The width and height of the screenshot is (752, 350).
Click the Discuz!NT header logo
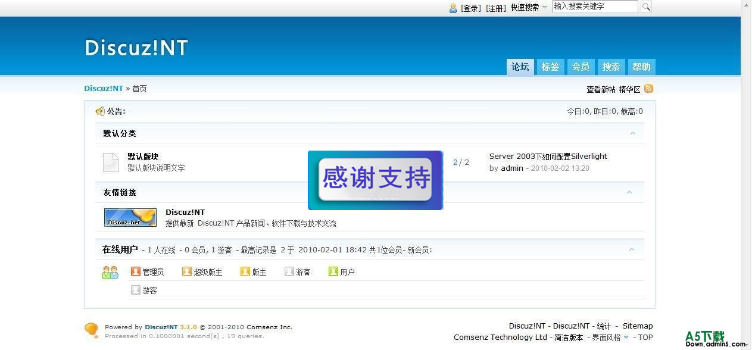point(136,48)
